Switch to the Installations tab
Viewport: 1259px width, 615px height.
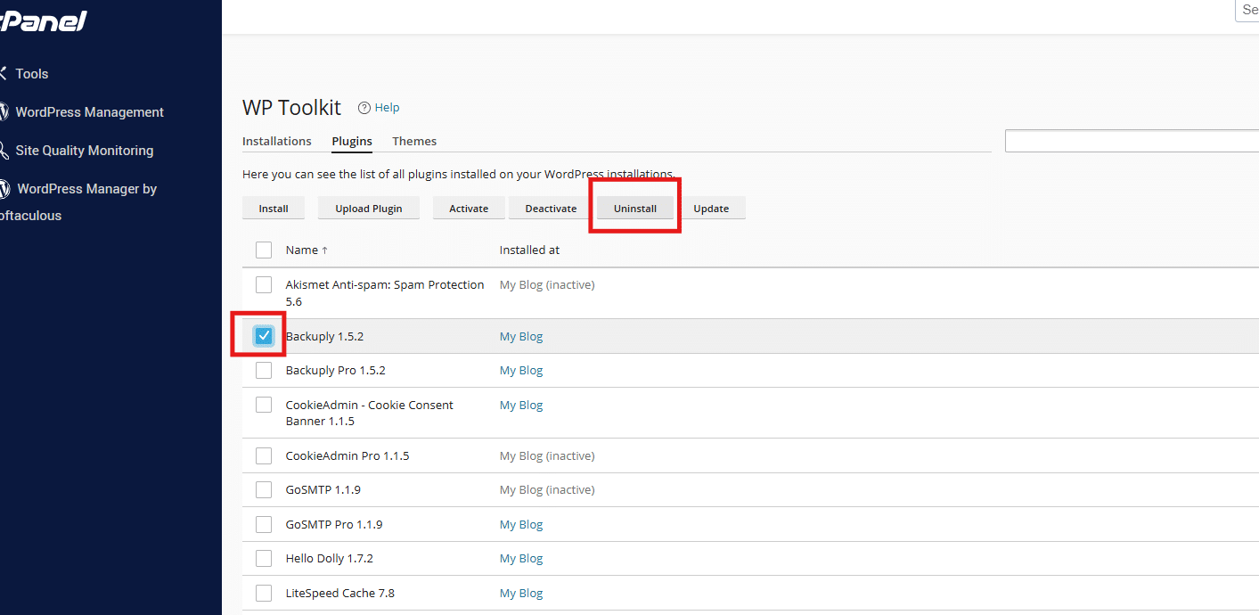click(276, 141)
